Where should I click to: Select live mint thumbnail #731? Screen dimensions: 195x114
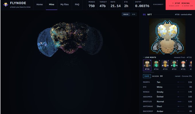(x=183, y=65)
